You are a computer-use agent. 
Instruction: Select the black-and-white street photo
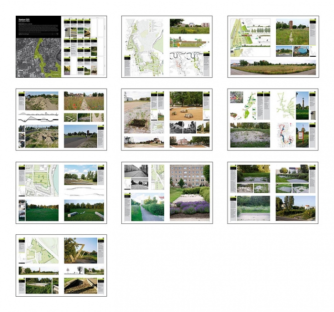coord(136,171)
